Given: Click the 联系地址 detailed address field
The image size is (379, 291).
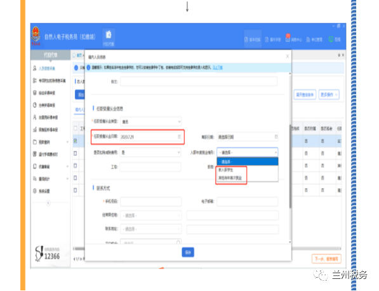Looking at the screenshot, I should [x=232, y=229].
